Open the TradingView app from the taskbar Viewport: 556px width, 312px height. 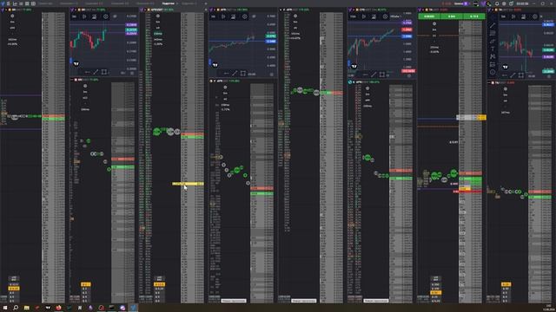coord(48,308)
